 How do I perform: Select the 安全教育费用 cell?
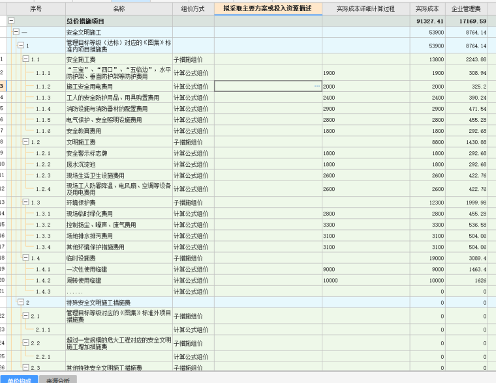(119, 131)
